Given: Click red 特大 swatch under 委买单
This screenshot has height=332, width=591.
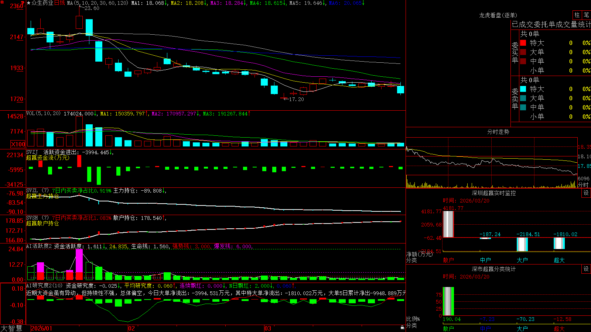Looking at the screenshot, I should (x=523, y=43).
